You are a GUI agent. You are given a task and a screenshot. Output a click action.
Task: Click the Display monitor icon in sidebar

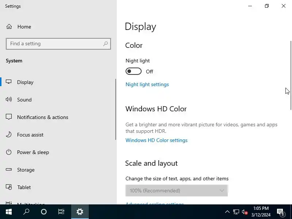(x=8, y=82)
